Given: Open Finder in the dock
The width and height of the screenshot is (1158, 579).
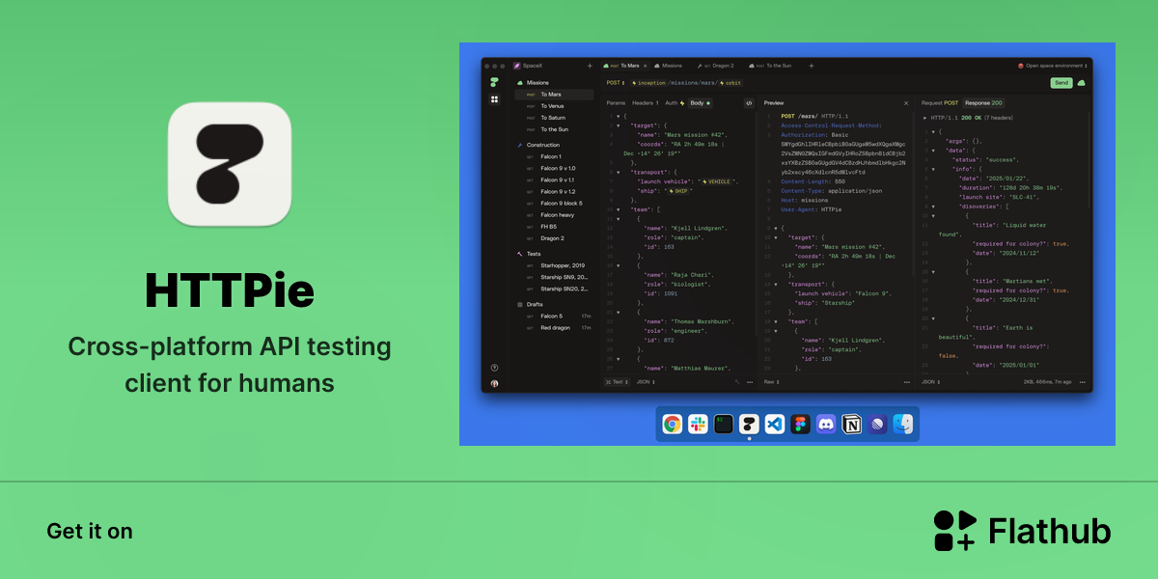Looking at the screenshot, I should click(x=903, y=424).
